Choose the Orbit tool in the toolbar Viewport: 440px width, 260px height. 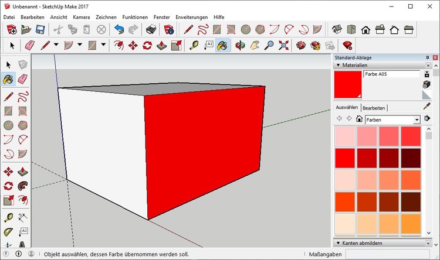[x=240, y=45]
